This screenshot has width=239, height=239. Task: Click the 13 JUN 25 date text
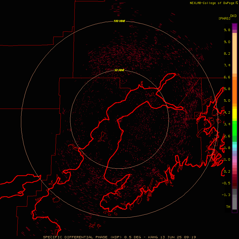tap(171, 237)
